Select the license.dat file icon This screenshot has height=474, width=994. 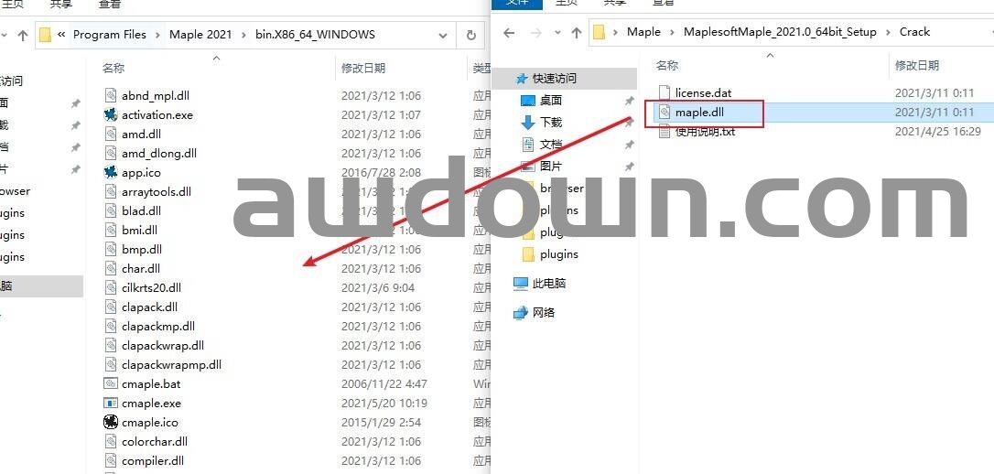coord(665,93)
